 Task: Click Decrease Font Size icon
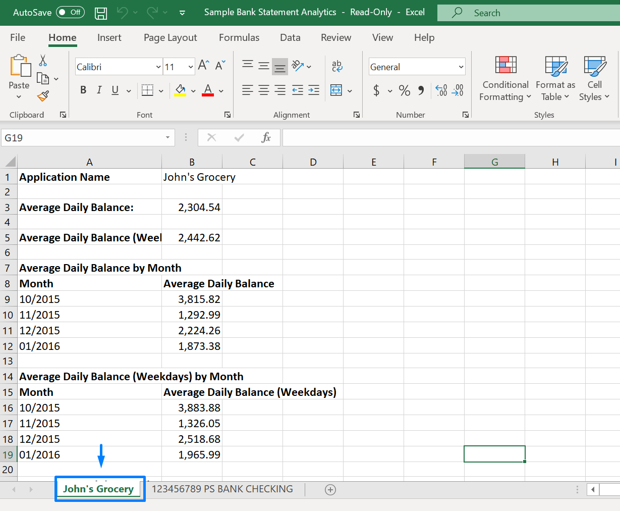220,65
